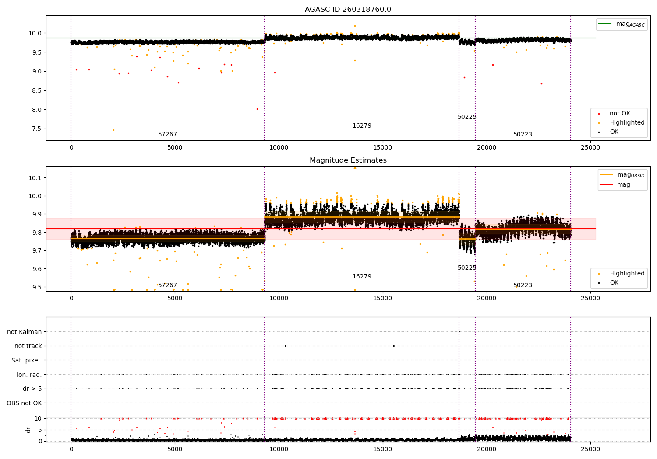The width and height of the screenshot is (657, 459).
Task: Click y-axis tick 9.7 in the Magnitude Estimates plot
Action: (36, 251)
